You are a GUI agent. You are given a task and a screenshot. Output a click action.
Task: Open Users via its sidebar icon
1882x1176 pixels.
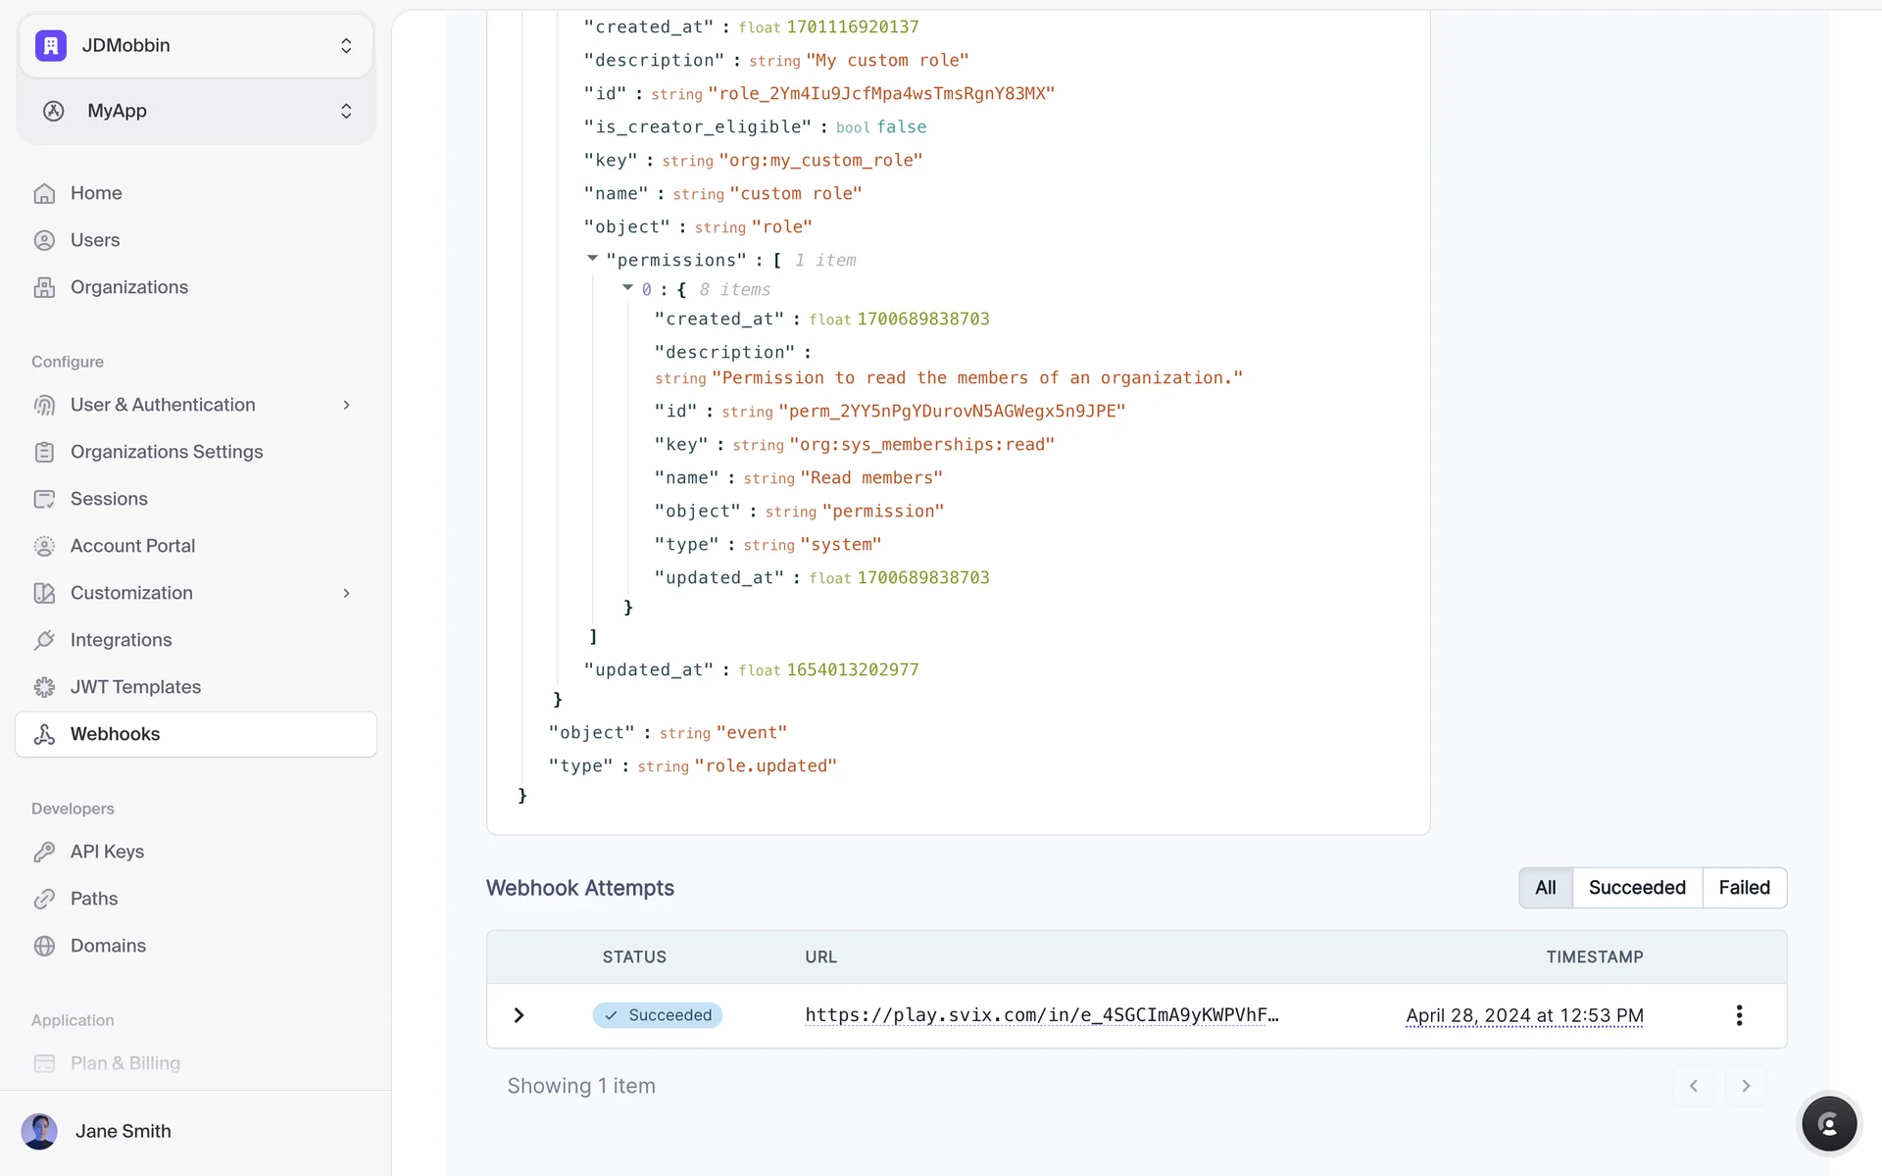click(x=44, y=240)
